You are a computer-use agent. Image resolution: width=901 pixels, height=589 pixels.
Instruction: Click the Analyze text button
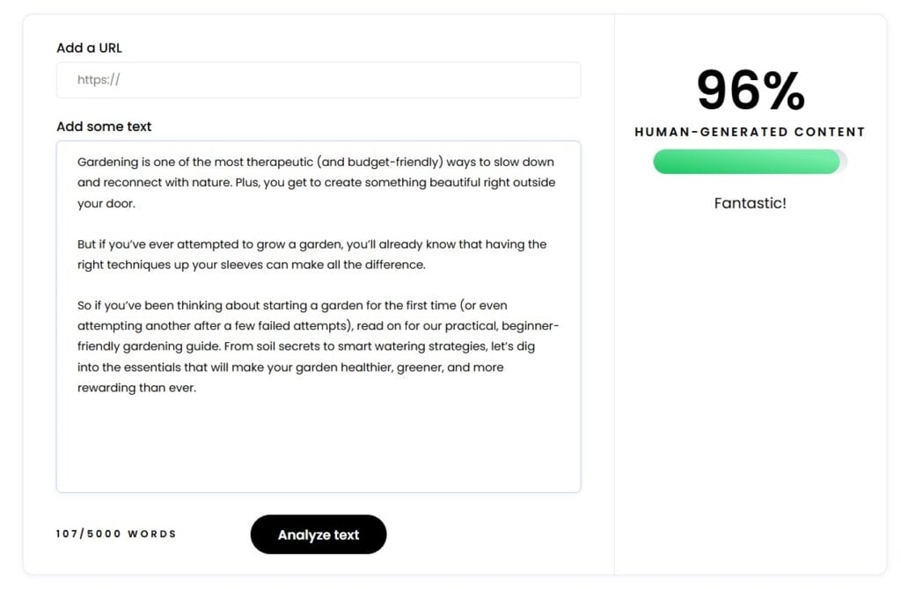point(319,534)
